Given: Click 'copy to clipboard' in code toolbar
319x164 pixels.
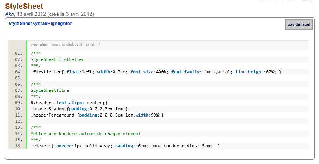Looking at the screenshot, I should tap(67, 44).
